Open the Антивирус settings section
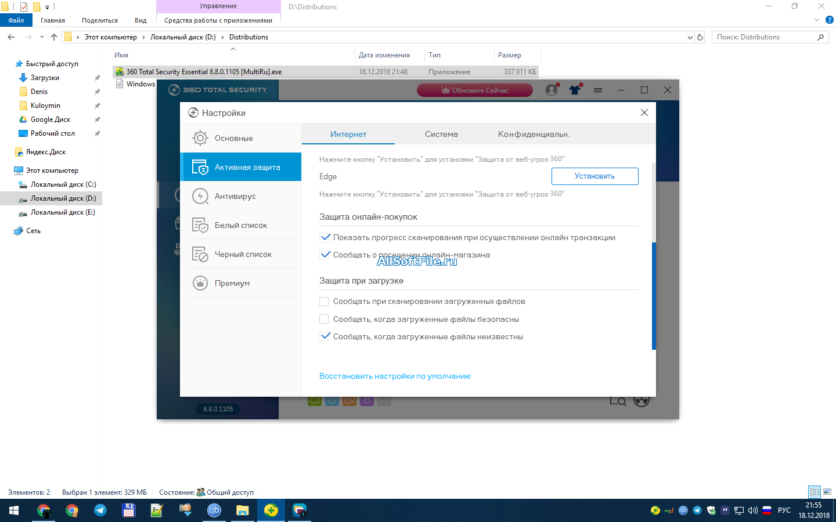Image resolution: width=836 pixels, height=522 pixels. (240, 196)
